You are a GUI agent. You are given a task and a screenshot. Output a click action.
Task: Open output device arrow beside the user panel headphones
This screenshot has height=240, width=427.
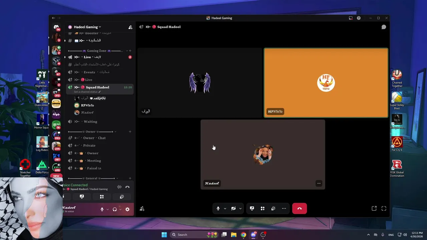pyautogui.click(x=120, y=209)
